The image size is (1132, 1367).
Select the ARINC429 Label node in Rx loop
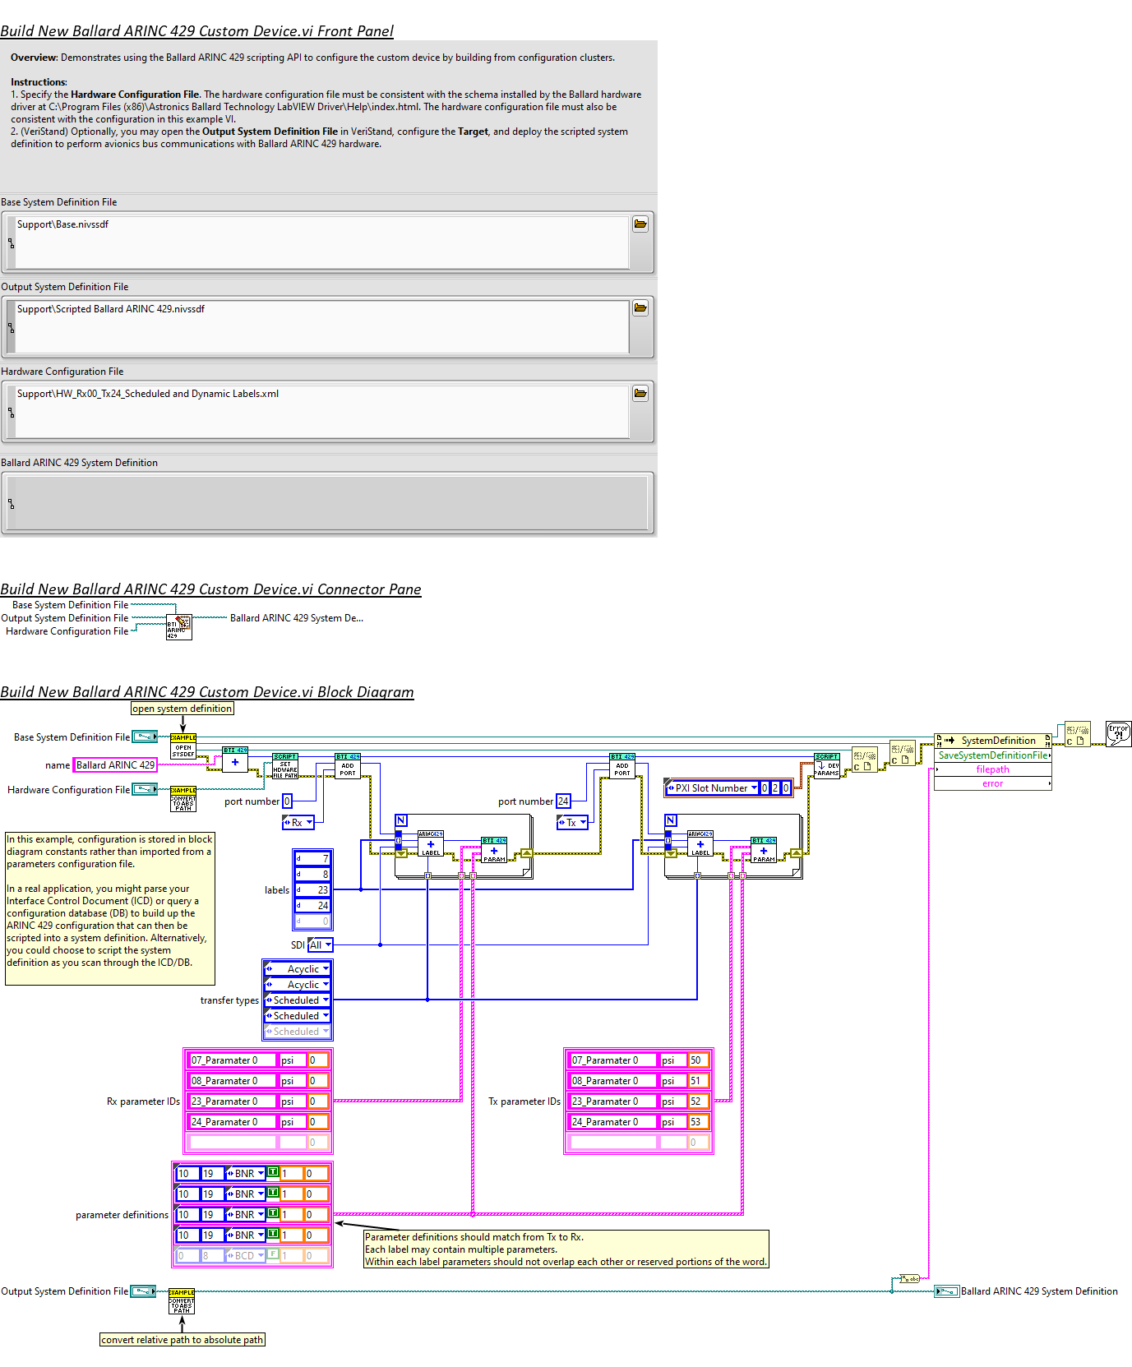(431, 844)
